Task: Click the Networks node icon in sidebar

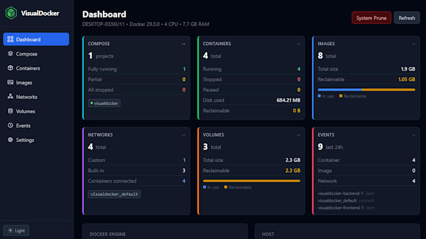Action: click(10, 96)
